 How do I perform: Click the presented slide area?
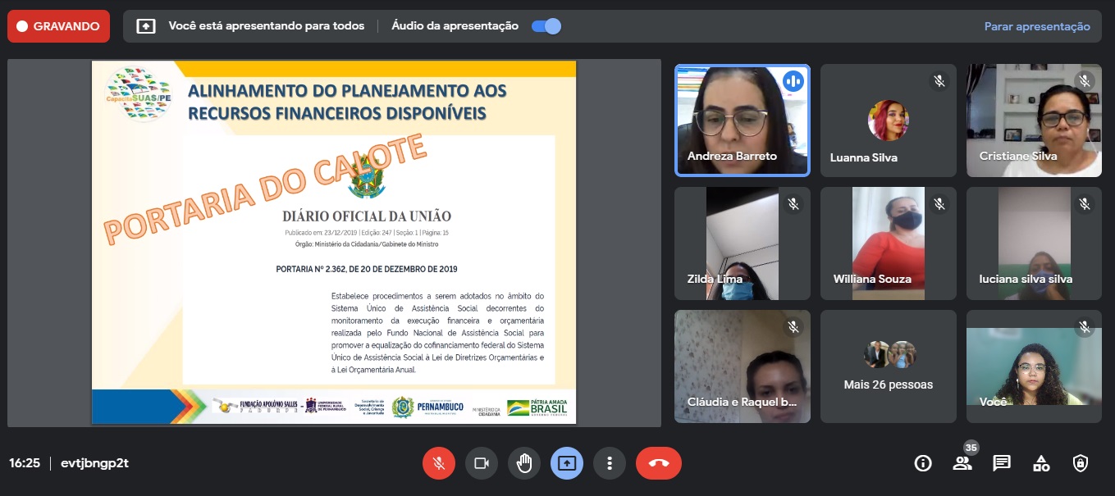click(x=334, y=243)
